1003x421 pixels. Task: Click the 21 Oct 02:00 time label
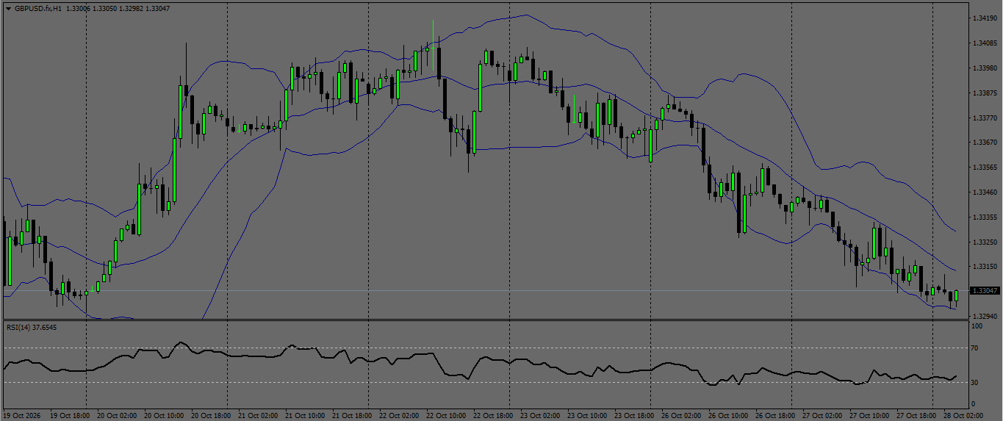click(258, 415)
